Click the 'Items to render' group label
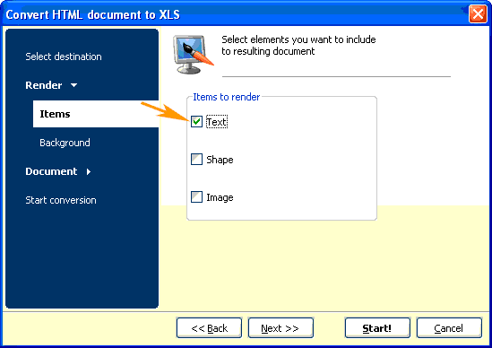This screenshot has height=348, width=492. click(x=226, y=97)
